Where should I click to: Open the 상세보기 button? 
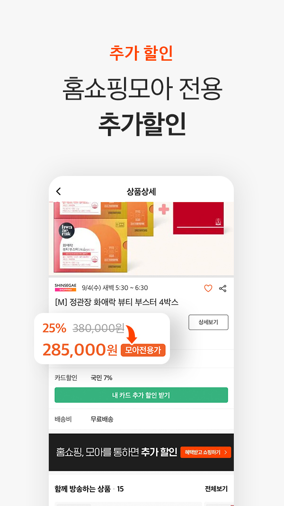point(208,322)
